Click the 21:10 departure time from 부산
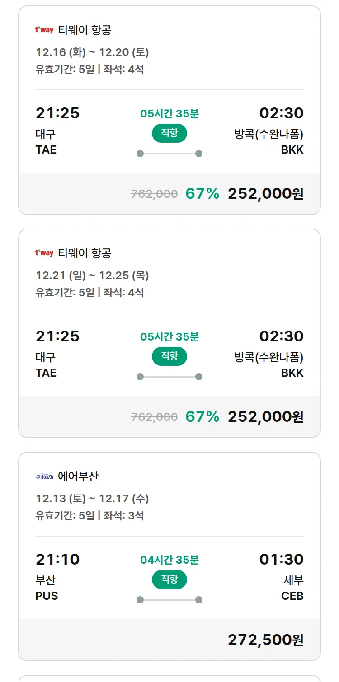The height and width of the screenshot is (682, 339). coord(57,560)
